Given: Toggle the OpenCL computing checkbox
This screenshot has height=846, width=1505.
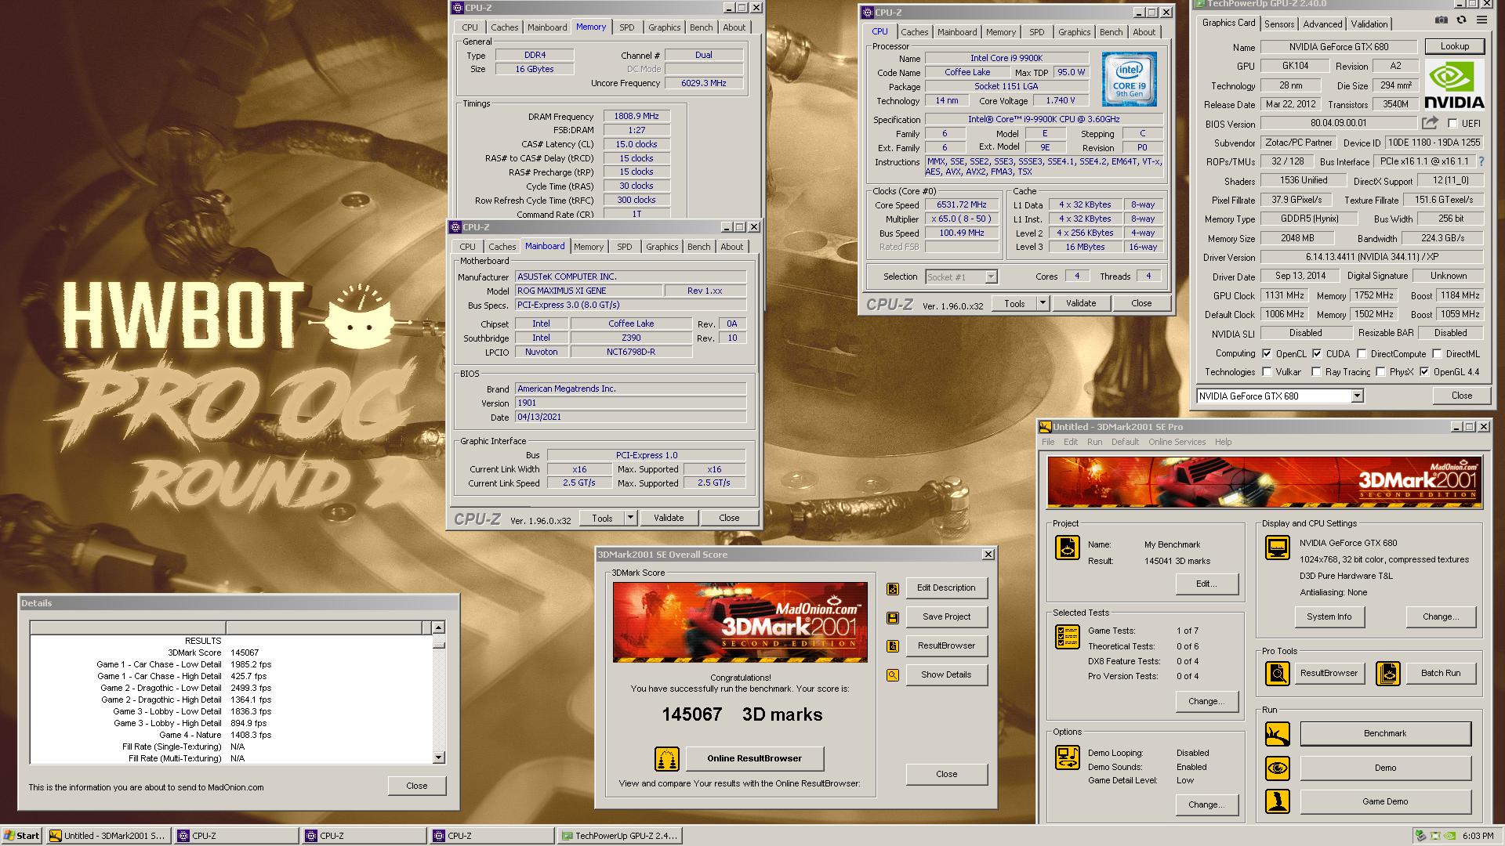Looking at the screenshot, I should pyautogui.click(x=1267, y=354).
